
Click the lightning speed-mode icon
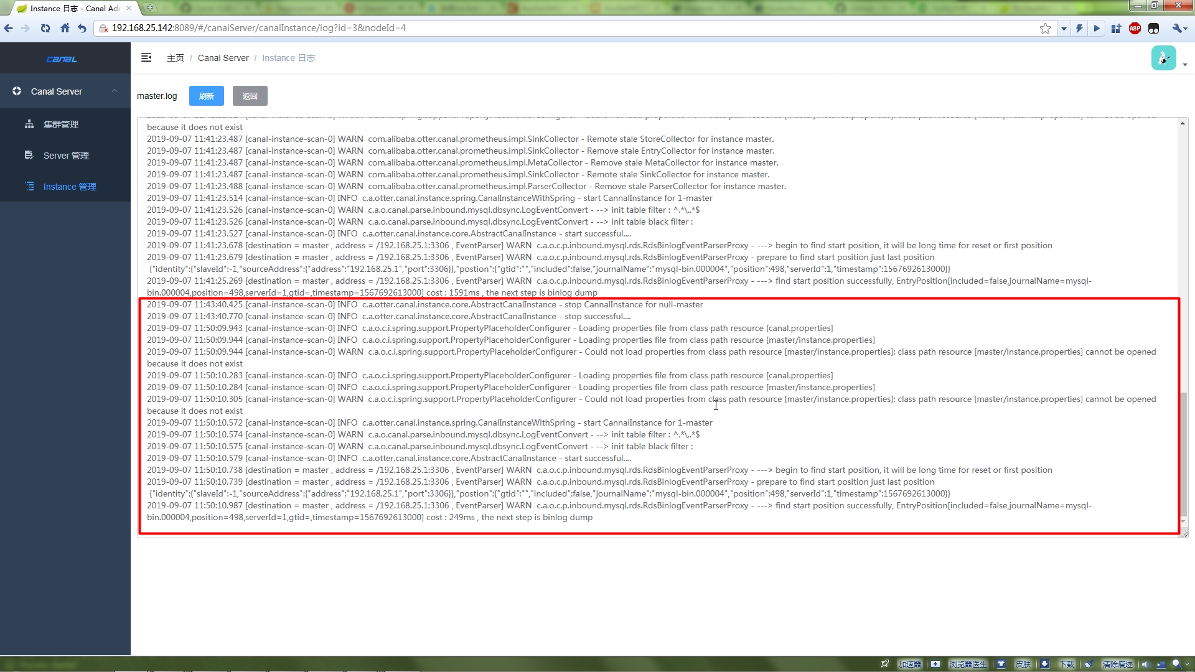[1079, 28]
